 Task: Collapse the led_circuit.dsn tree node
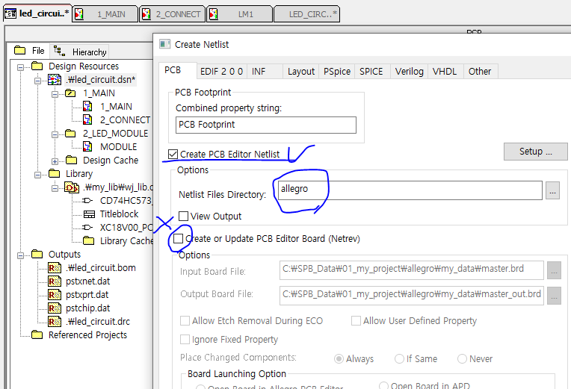point(38,81)
